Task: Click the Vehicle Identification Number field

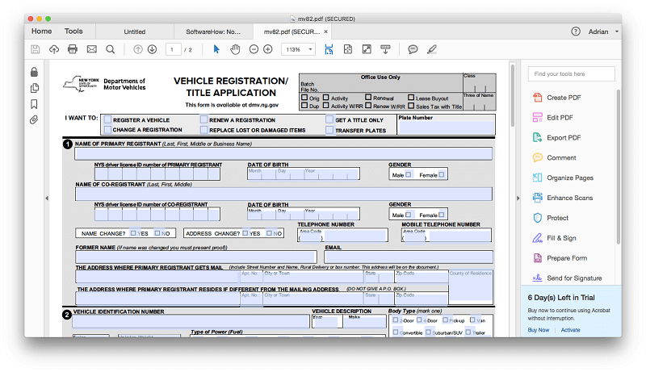Action: [191, 321]
